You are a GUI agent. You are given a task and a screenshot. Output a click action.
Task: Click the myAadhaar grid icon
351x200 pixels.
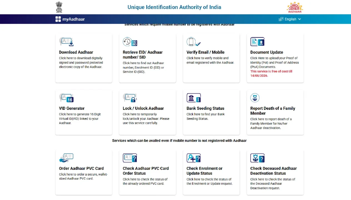(58, 19)
